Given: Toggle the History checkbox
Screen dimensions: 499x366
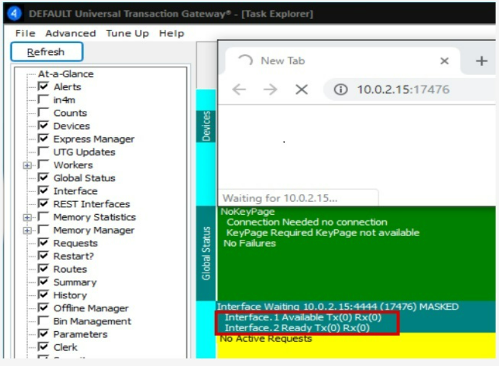Looking at the screenshot, I should [43, 295].
